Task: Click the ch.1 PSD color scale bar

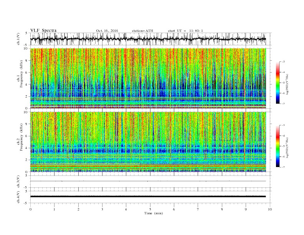Action: tap(278, 83)
